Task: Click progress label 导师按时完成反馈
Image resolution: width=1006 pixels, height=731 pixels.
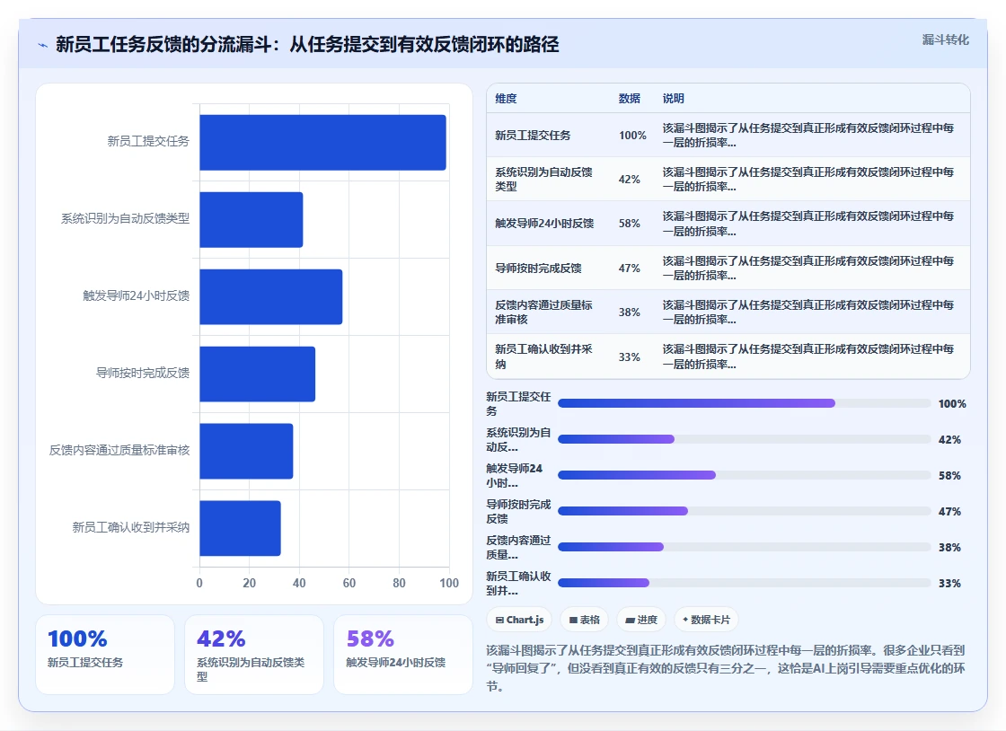Action: coord(518,511)
